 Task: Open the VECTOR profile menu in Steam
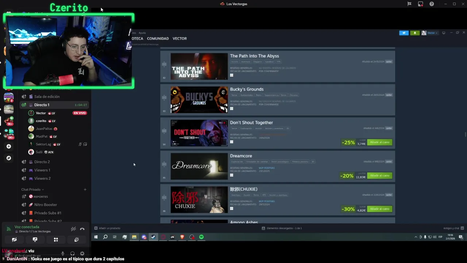180,39
